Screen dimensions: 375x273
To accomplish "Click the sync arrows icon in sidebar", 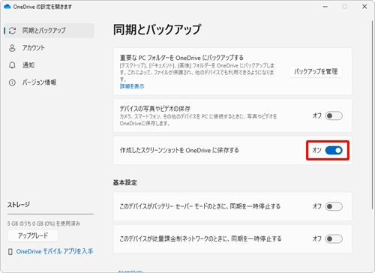I will 12,31.
